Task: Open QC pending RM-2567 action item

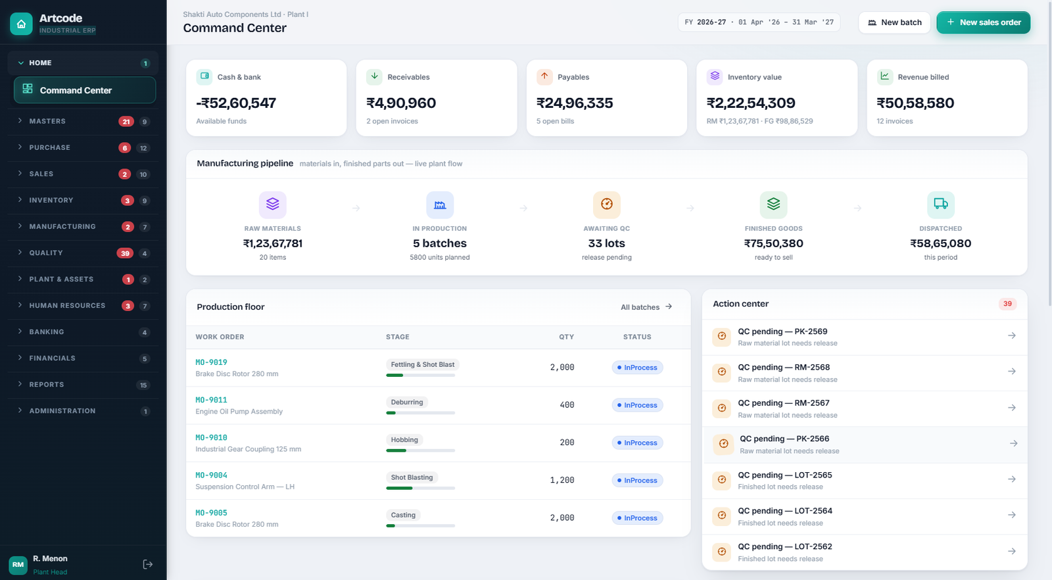Action: [865, 408]
